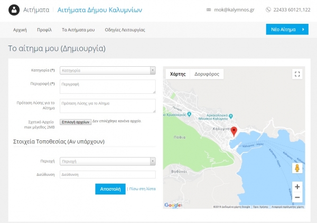Switch map to Δορυφόρος view
317x223 pixels.
click(207, 74)
